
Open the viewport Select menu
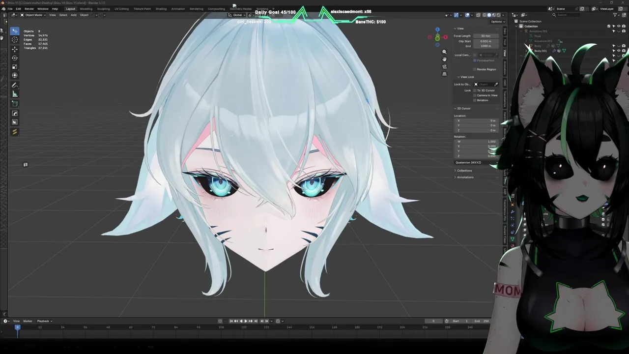63,15
